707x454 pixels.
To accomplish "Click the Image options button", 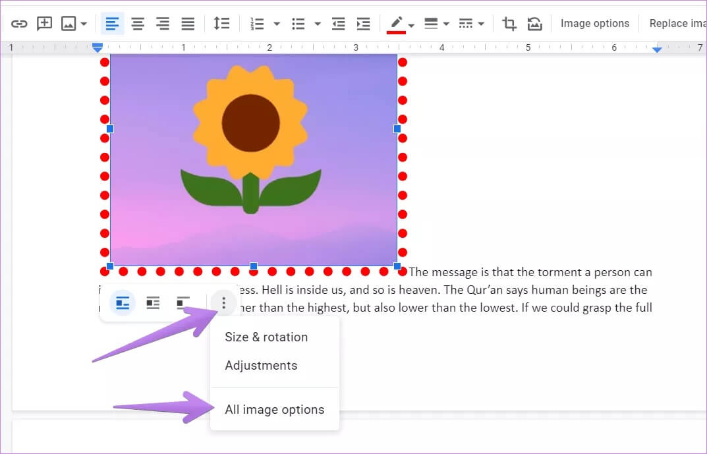I will [594, 24].
